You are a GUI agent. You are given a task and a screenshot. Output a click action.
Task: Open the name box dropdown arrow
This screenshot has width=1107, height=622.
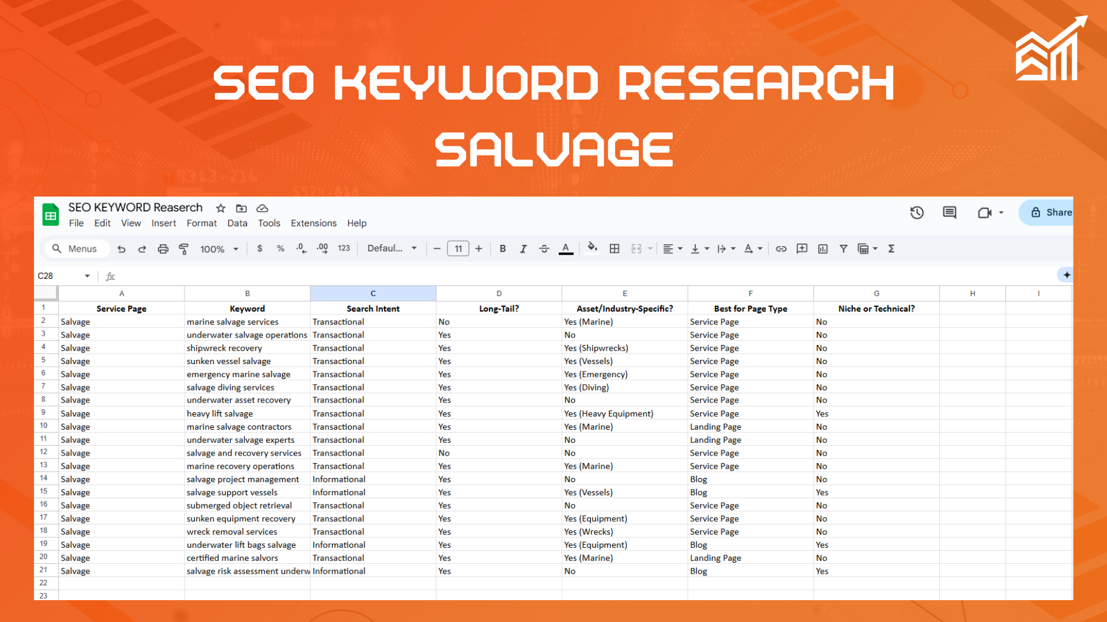[x=87, y=276]
